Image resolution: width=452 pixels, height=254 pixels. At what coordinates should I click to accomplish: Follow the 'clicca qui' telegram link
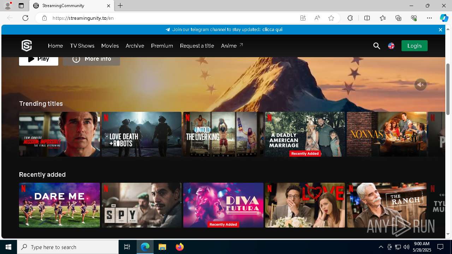click(x=272, y=30)
